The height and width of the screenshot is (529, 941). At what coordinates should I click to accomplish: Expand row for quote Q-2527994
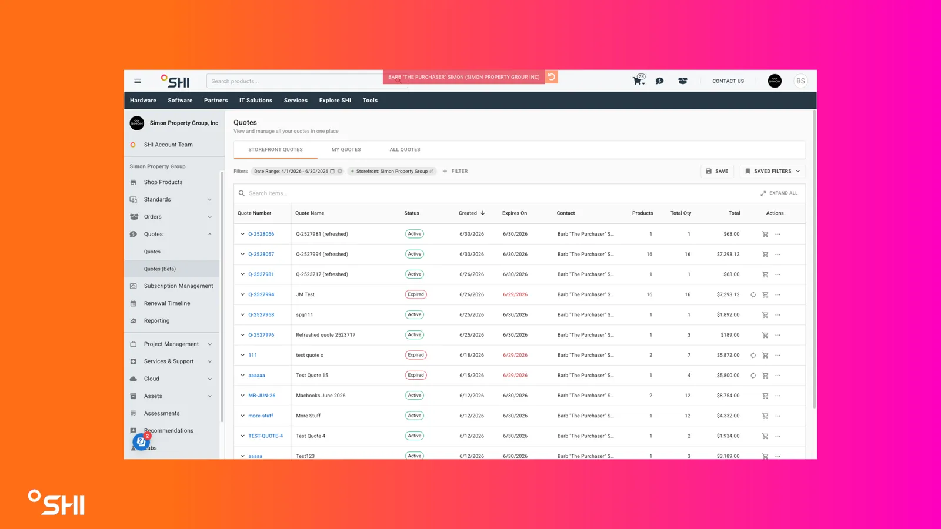[242, 294]
